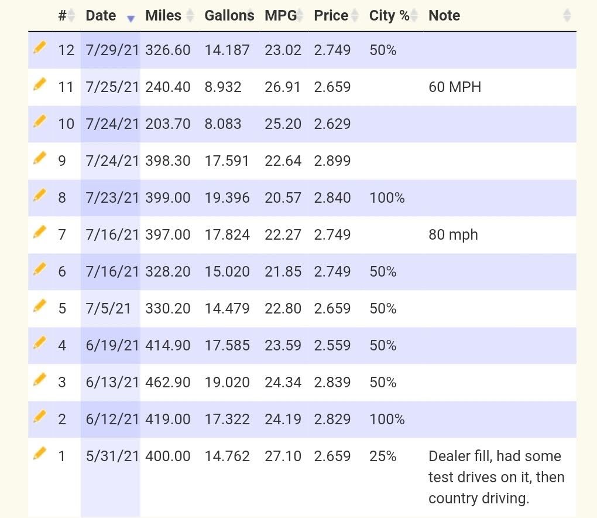Select the 80 mph note cell
The height and width of the screenshot is (518, 597).
(x=453, y=235)
